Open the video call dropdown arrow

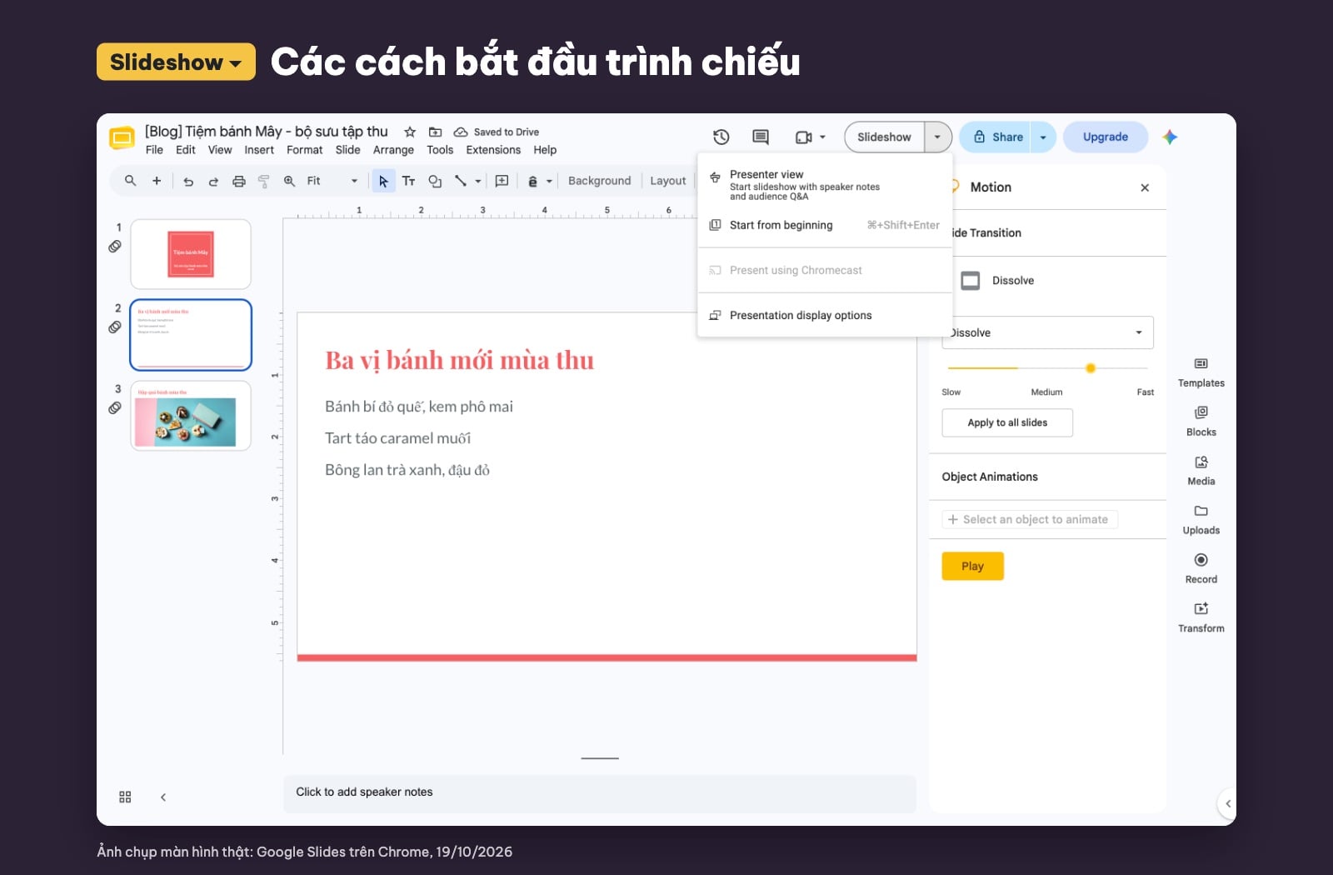(x=822, y=137)
